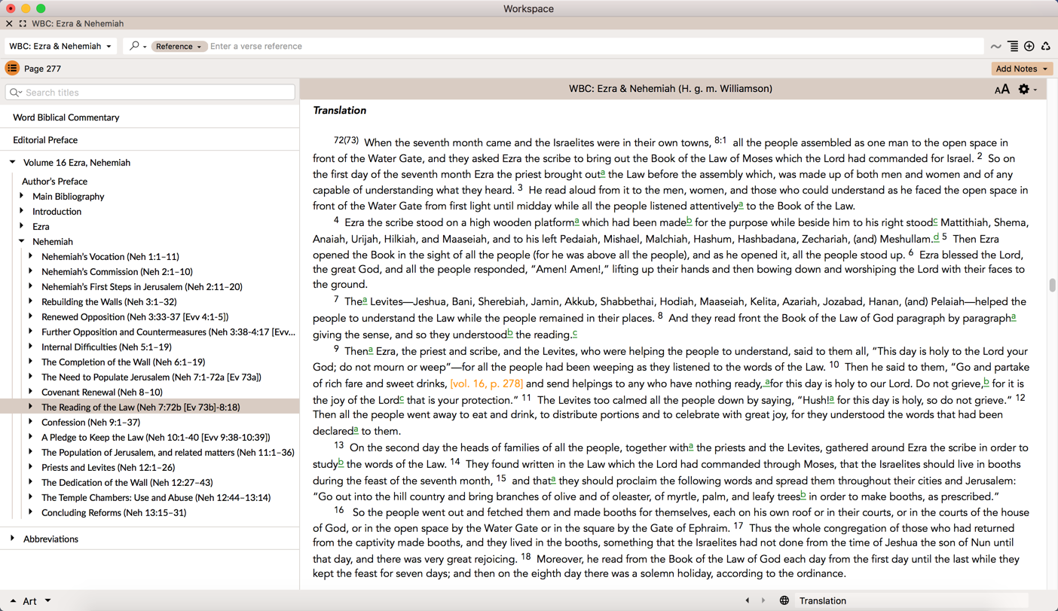1058x611 pixels.
Task: Expand the Abbreviations section
Action: coord(13,539)
